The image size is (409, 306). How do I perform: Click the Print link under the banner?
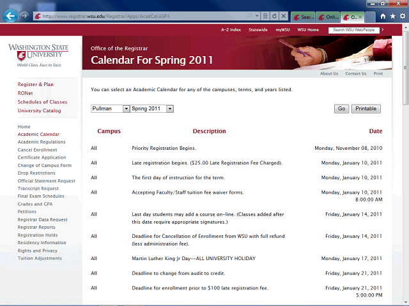tap(378, 74)
